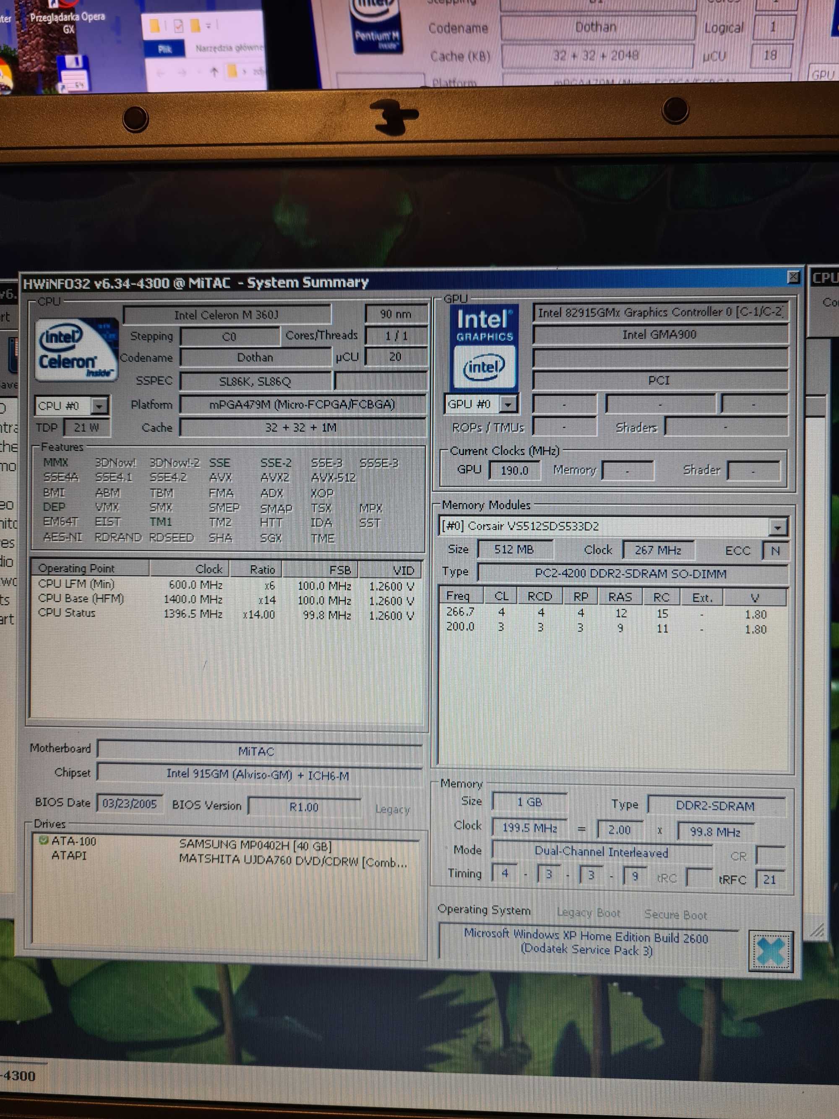Select the CPU LFM (Min) row
The height and width of the screenshot is (1119, 839).
(x=227, y=585)
